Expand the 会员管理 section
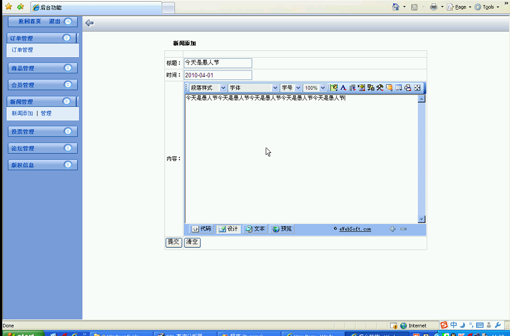This screenshot has width=510, height=336. click(x=68, y=85)
